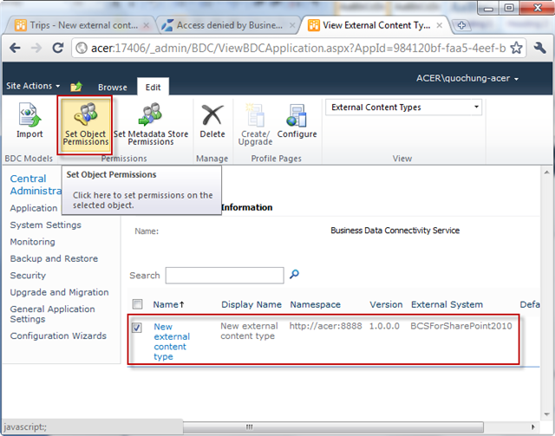Close the View External Content Type tab
The image size is (555, 436).
coord(440,25)
